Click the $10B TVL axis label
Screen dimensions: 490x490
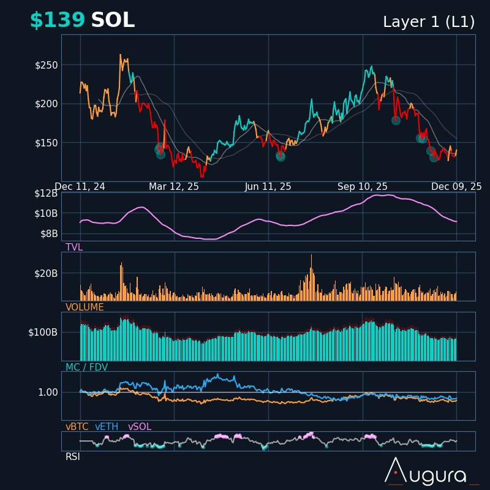click(x=47, y=214)
